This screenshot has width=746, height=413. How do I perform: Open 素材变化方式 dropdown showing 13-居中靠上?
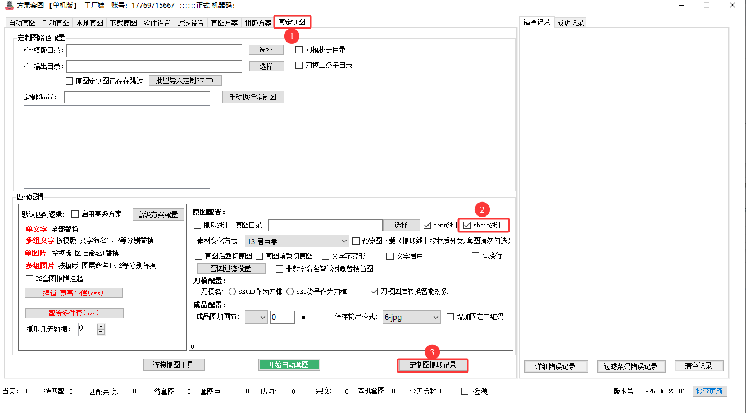coord(297,241)
